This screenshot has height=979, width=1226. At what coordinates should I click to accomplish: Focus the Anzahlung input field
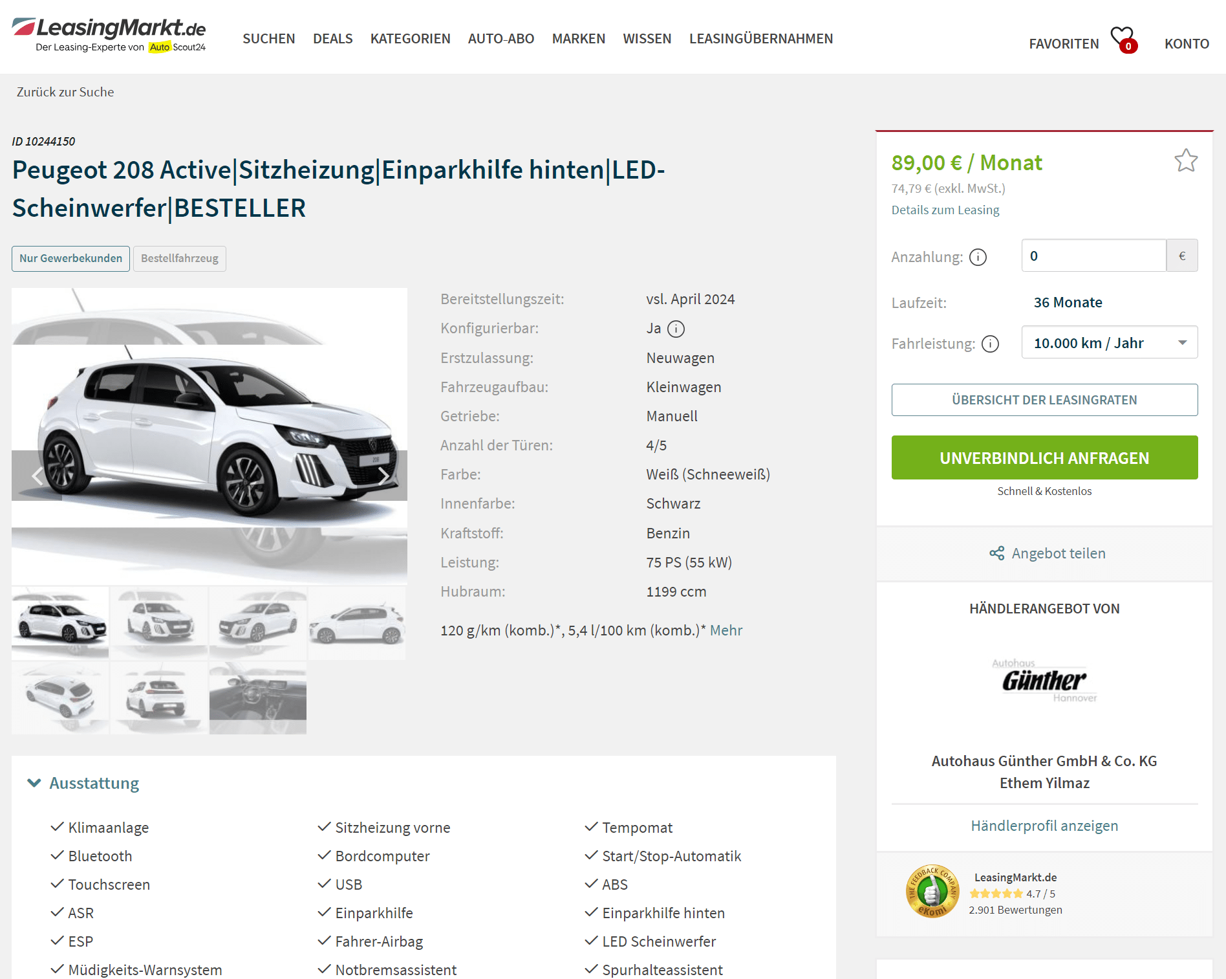pos(1093,256)
